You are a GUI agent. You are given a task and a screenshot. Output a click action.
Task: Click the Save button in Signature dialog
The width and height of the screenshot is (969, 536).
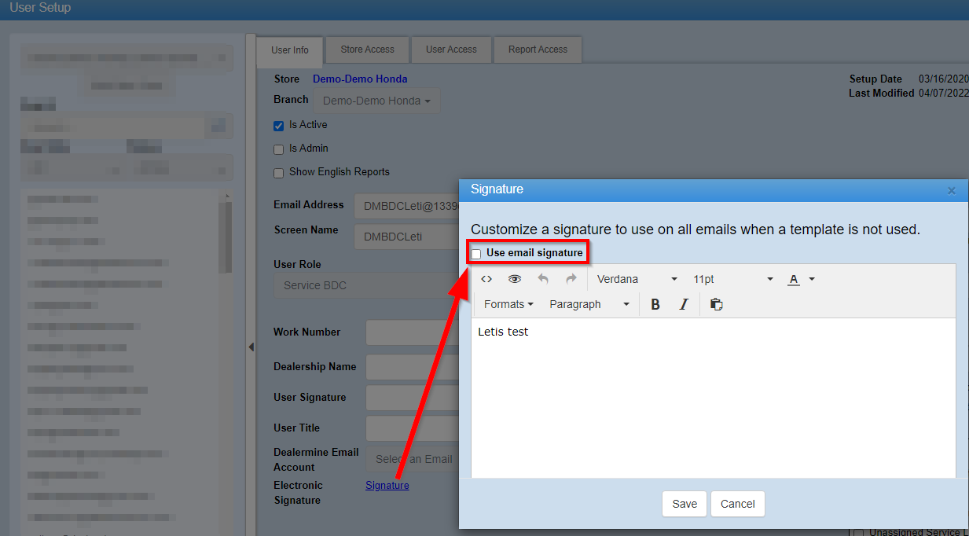(685, 504)
